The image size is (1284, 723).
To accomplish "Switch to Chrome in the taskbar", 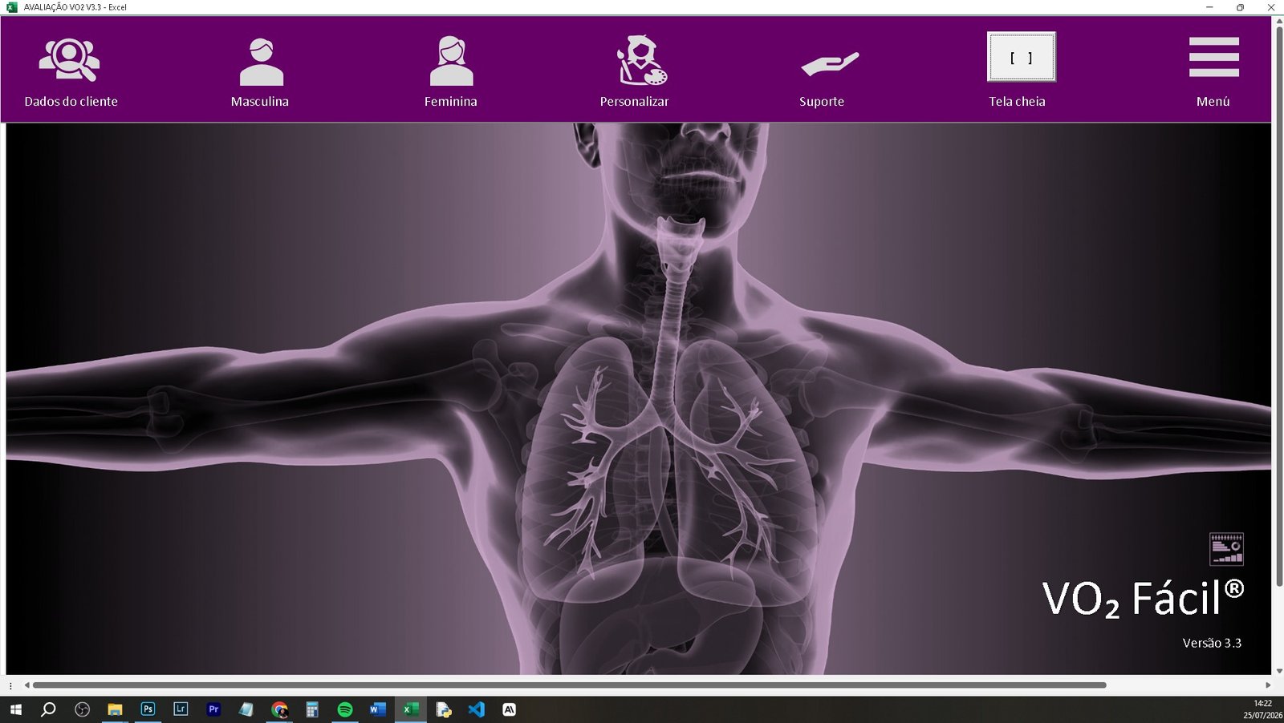I will tap(279, 709).
